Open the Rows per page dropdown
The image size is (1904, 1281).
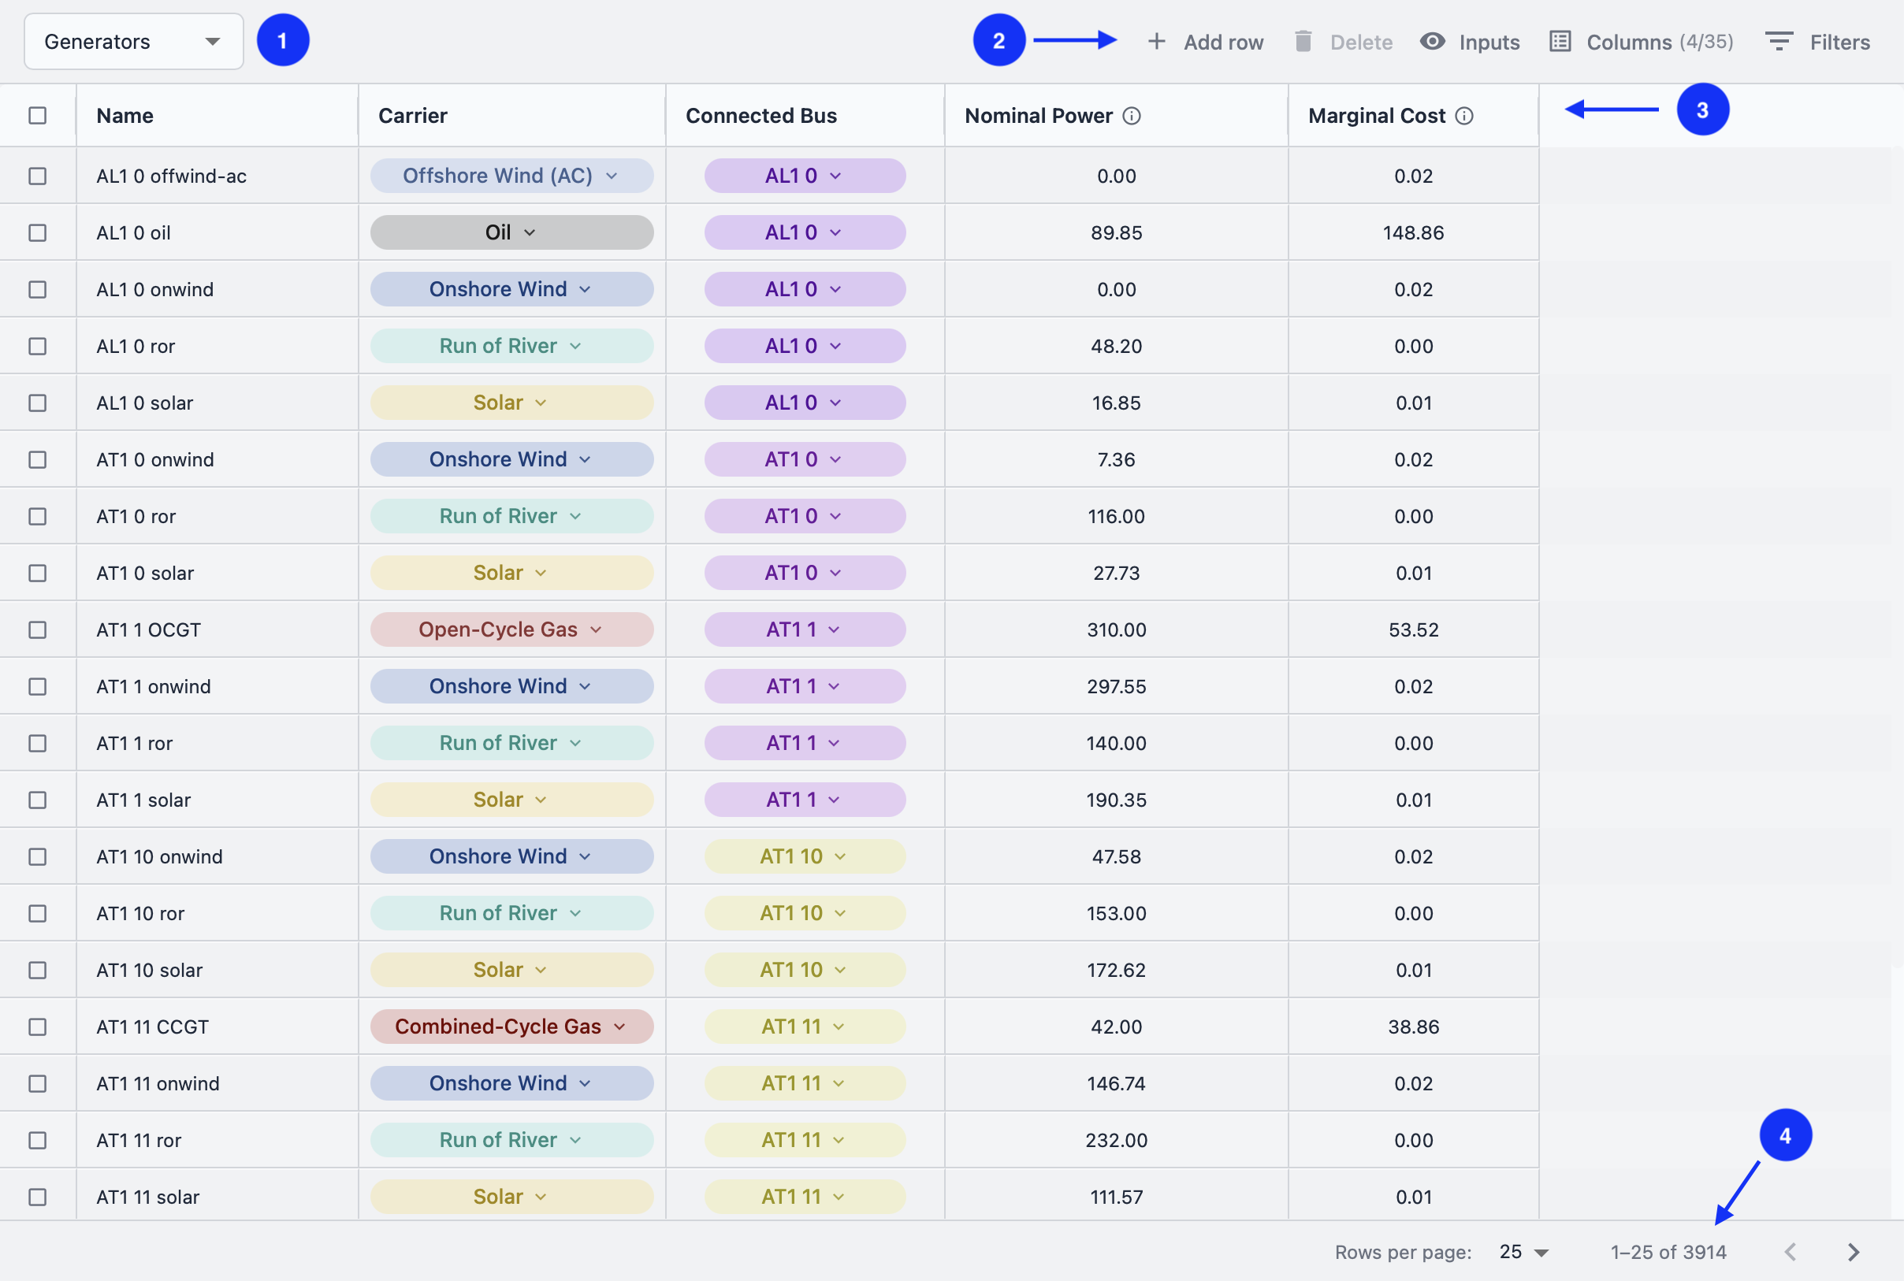pyautogui.click(x=1521, y=1251)
